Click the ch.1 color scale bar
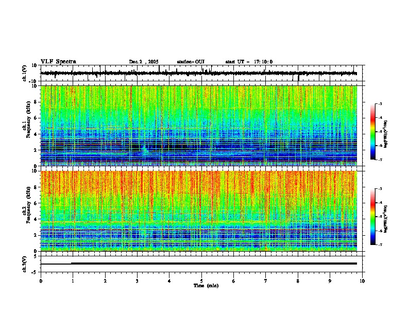 pyautogui.click(x=373, y=132)
